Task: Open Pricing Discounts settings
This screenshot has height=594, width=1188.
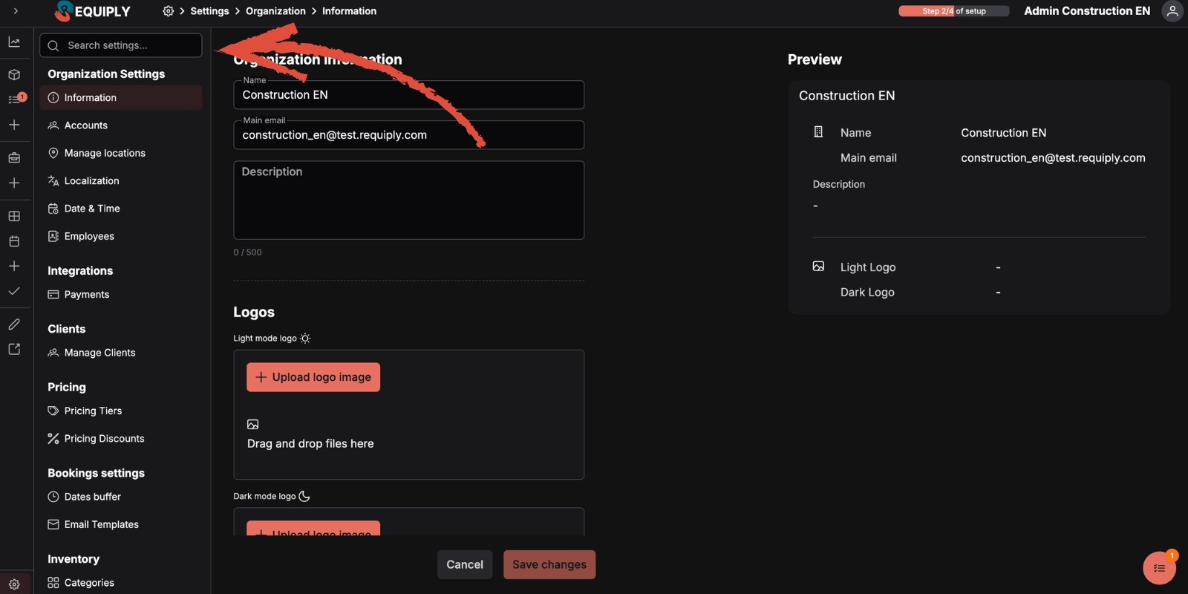Action: [x=121, y=439]
